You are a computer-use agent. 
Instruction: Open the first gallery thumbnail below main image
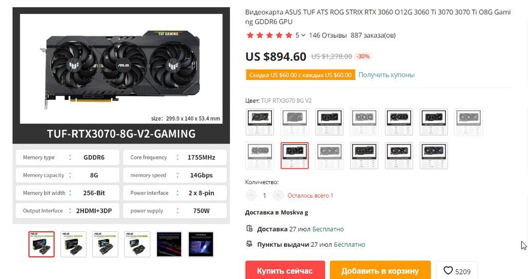pos(42,244)
